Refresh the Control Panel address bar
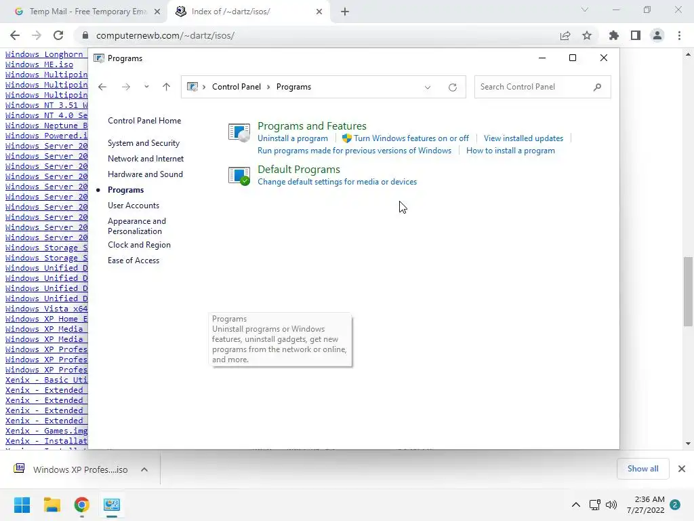The width and height of the screenshot is (694, 521). pyautogui.click(x=452, y=88)
